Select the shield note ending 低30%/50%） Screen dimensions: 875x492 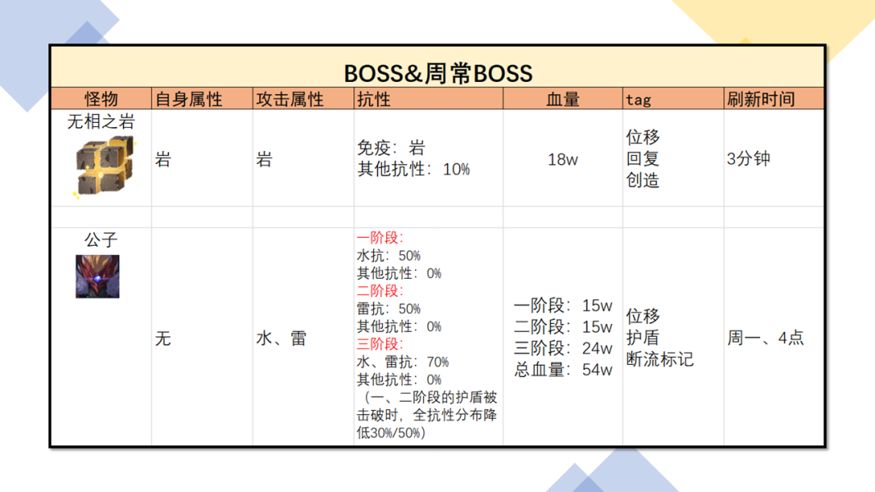[x=427, y=415]
